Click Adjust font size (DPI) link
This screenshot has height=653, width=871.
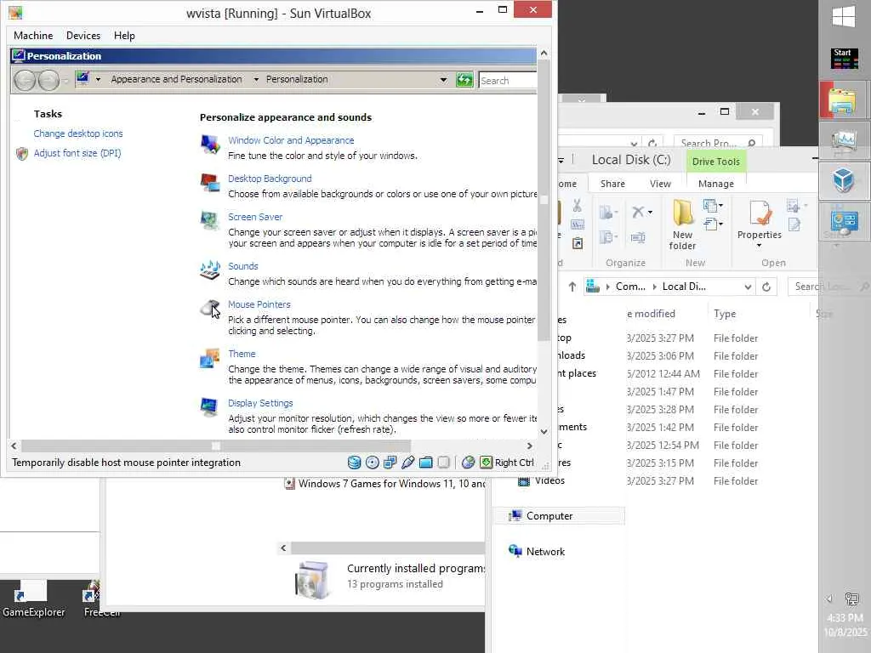tap(77, 153)
